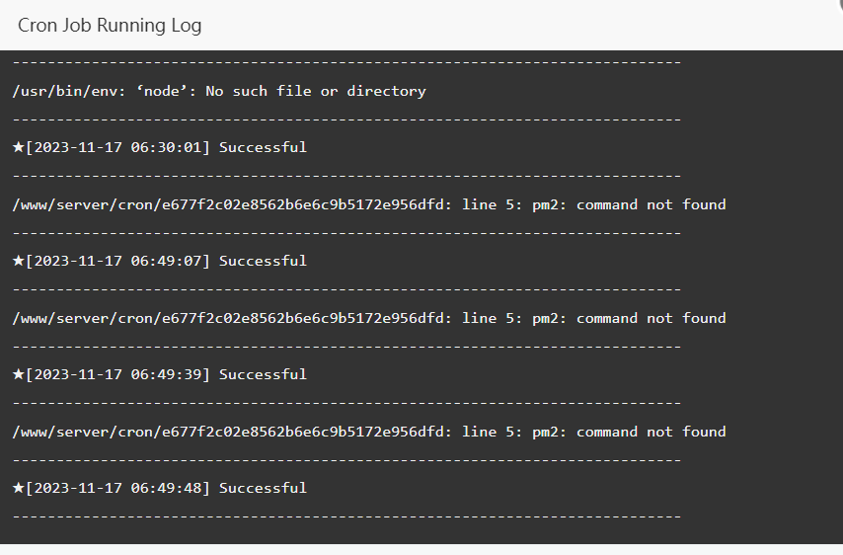Click "Successful" on the 06:49:48 line
The width and height of the screenshot is (843, 555).
click(x=263, y=488)
